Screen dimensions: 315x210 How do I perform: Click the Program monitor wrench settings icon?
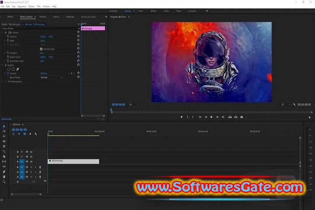tap(294, 105)
